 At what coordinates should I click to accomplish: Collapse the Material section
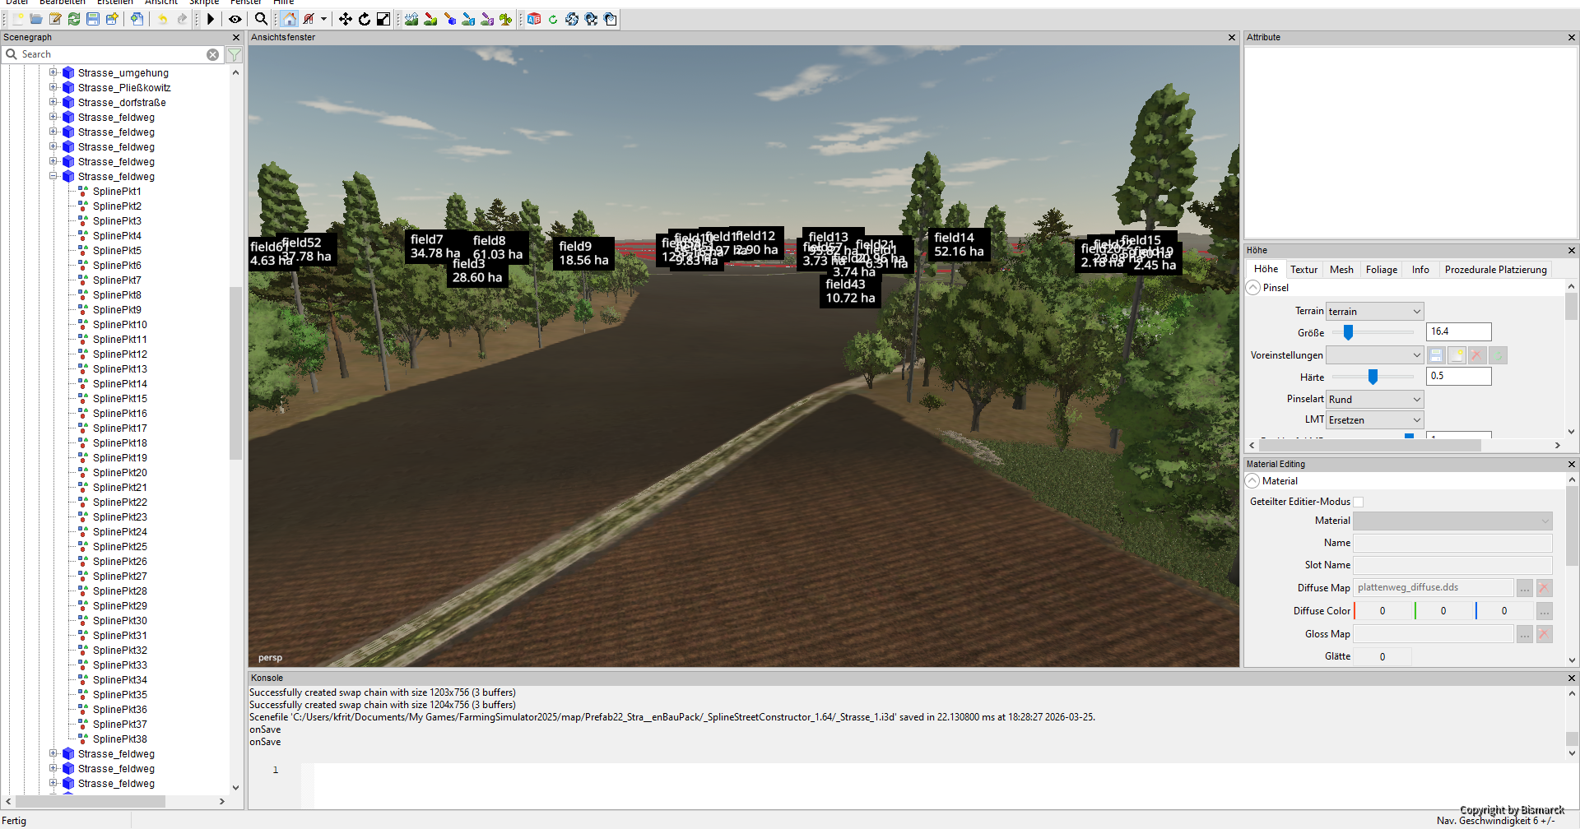point(1252,481)
